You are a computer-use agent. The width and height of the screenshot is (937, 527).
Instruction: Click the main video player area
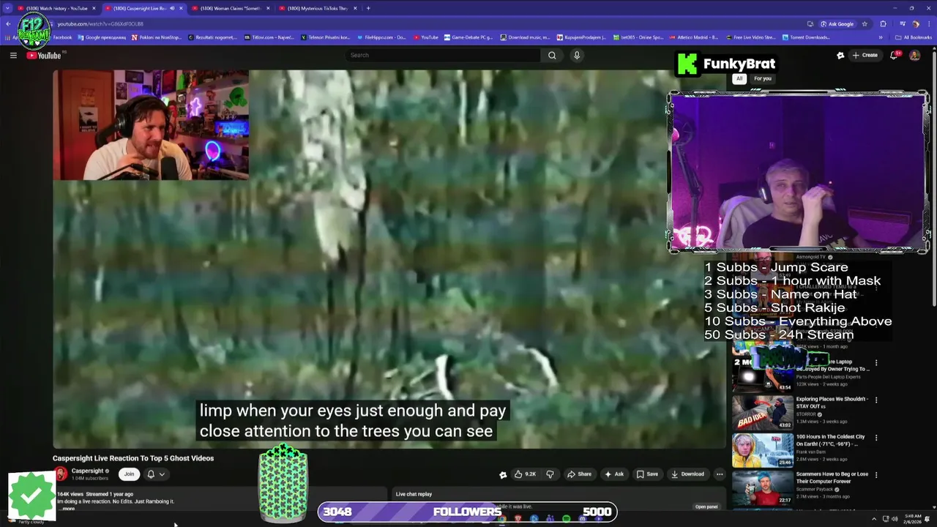click(x=389, y=258)
